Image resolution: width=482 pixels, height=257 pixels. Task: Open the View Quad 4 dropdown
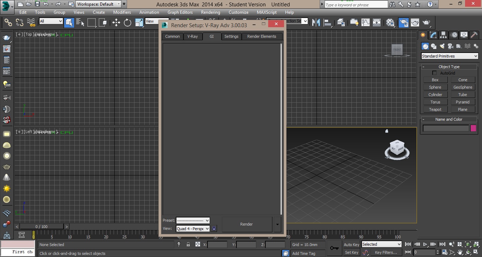tap(193, 229)
